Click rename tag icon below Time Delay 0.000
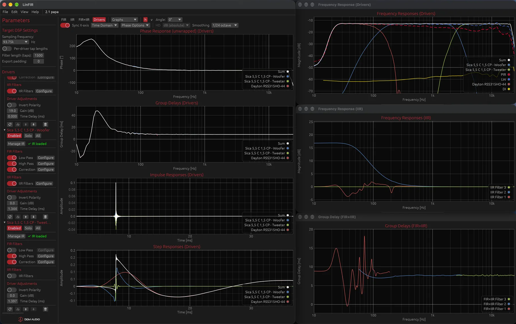Viewport: 516px width, 324px height. [10, 124]
